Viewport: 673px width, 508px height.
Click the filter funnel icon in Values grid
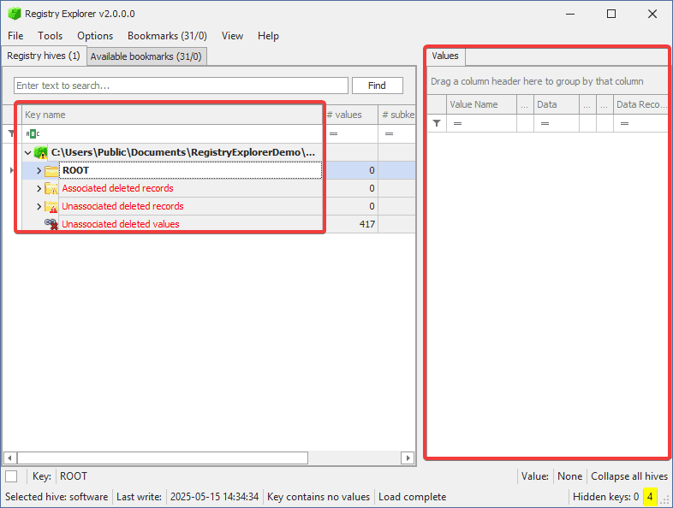coord(437,123)
